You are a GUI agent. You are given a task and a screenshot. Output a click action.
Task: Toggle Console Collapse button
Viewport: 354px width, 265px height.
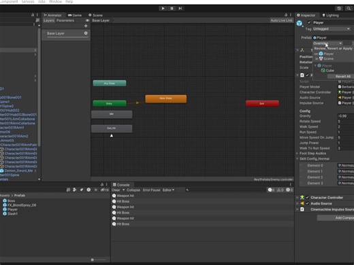coord(133,190)
